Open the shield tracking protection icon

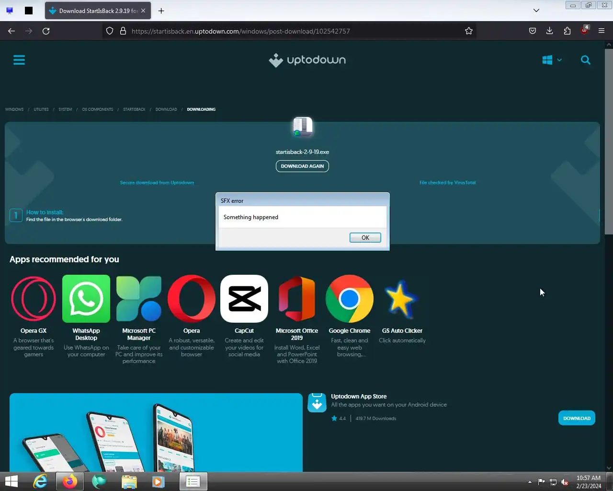click(110, 31)
